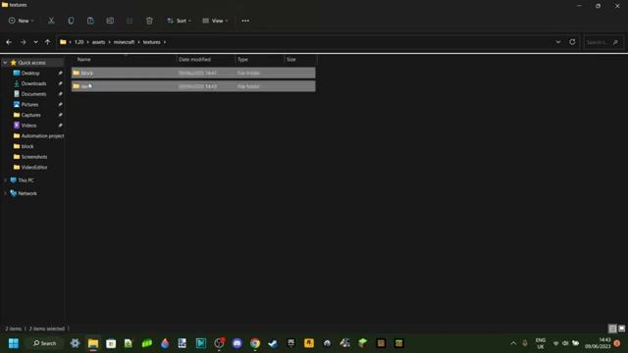Click the ENG UK language indicator

click(541, 343)
